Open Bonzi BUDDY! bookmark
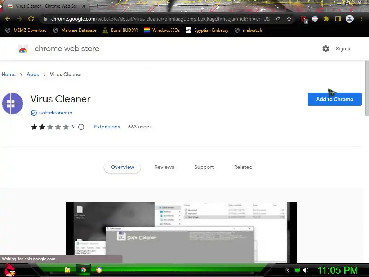Viewport: 369px width, 277px height. coord(120,30)
